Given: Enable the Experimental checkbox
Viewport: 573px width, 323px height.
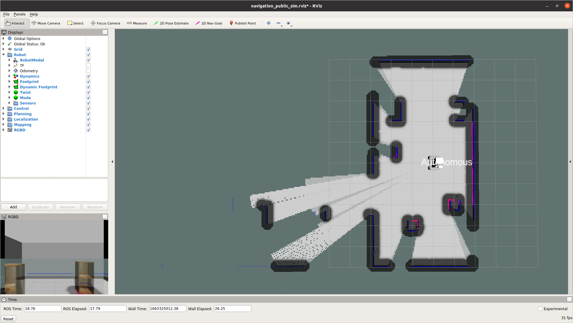Looking at the screenshot, I should (x=540, y=309).
